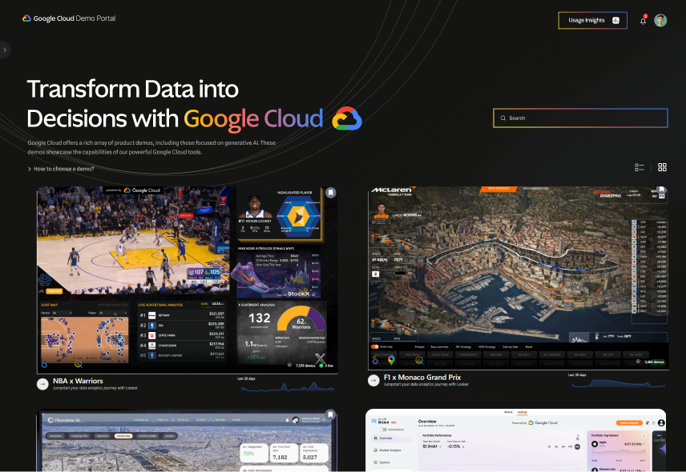Switch to grid view layout
686x472 pixels.
pyautogui.click(x=662, y=167)
